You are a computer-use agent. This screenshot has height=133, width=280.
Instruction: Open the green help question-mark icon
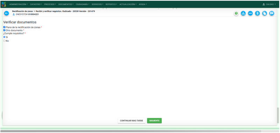(236, 13)
